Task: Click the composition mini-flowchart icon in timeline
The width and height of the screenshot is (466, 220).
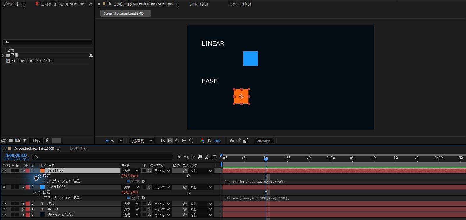Action: pos(186,157)
